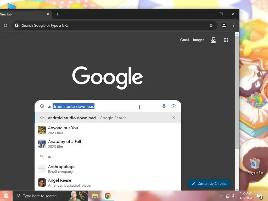Click 'American basketball player' subtitle text
268x201 pixels.
pyautogui.click(x=70, y=186)
